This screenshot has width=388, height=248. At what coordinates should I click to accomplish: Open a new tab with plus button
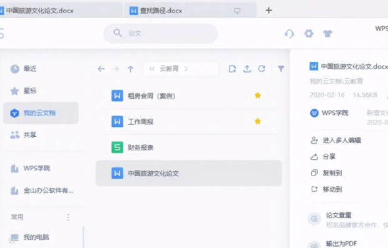[268, 11]
